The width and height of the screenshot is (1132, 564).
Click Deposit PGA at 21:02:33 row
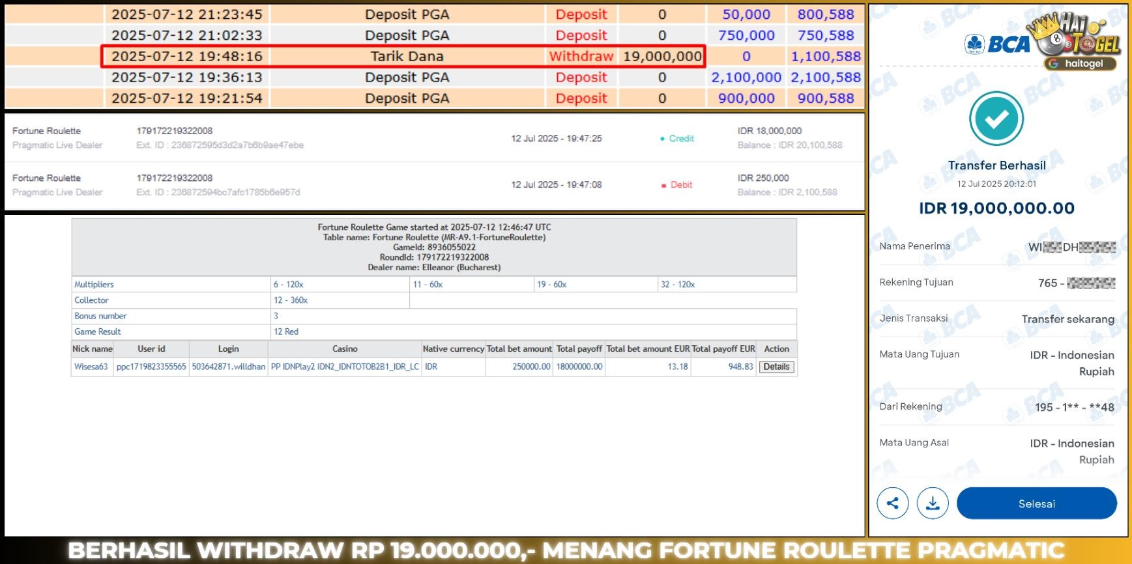pyautogui.click(x=407, y=35)
